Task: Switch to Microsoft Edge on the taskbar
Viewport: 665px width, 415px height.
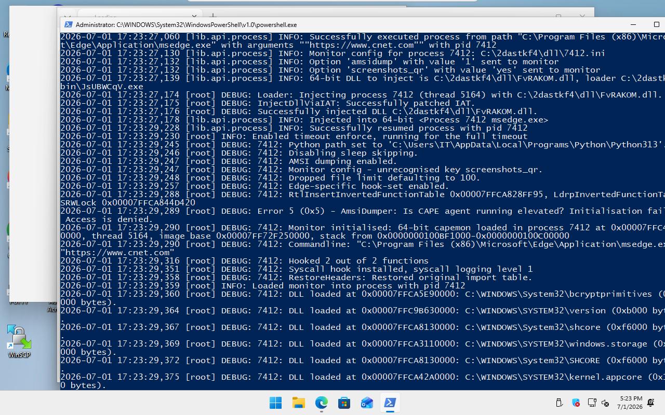Action: click(x=322, y=403)
